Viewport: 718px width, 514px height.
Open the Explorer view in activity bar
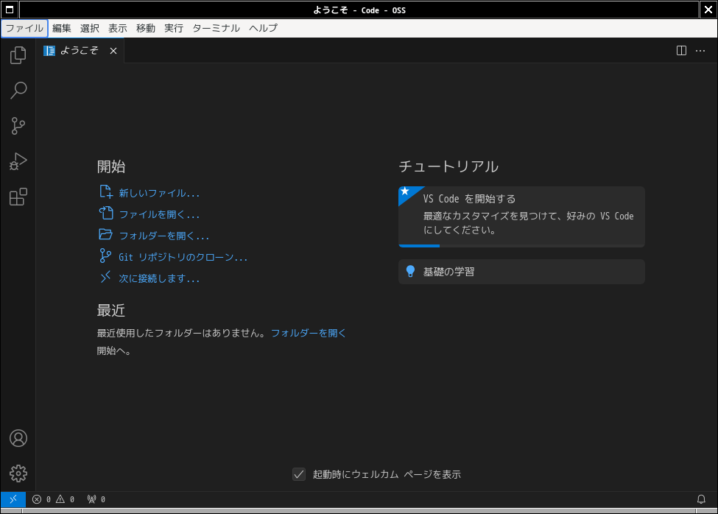[x=18, y=55]
